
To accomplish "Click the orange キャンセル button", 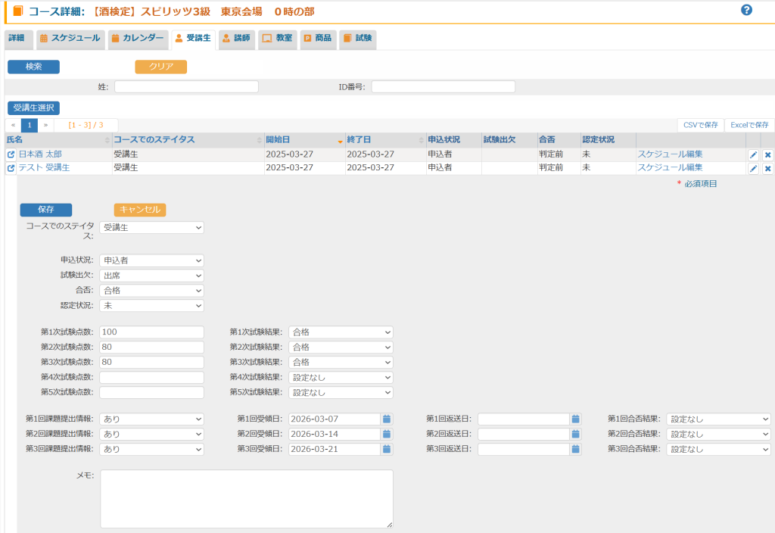I will pos(140,210).
